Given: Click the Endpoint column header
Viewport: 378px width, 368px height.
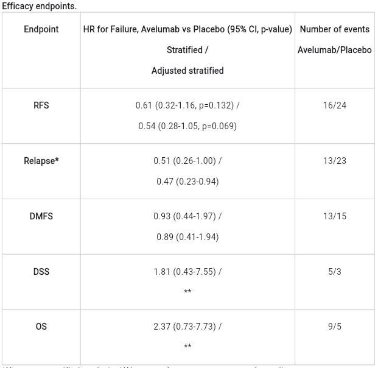Looking at the screenshot, I should pyautogui.click(x=41, y=29).
